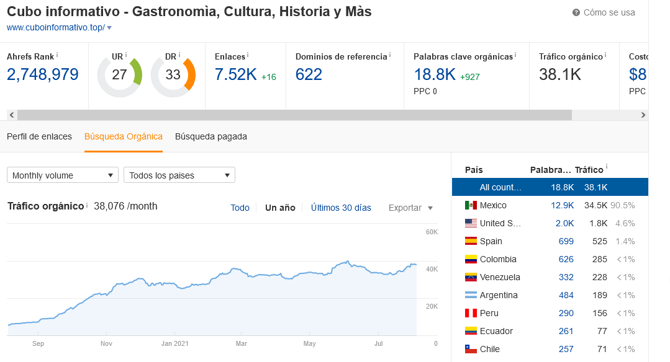
Task: Click the United States flag icon
Action: coord(470,223)
